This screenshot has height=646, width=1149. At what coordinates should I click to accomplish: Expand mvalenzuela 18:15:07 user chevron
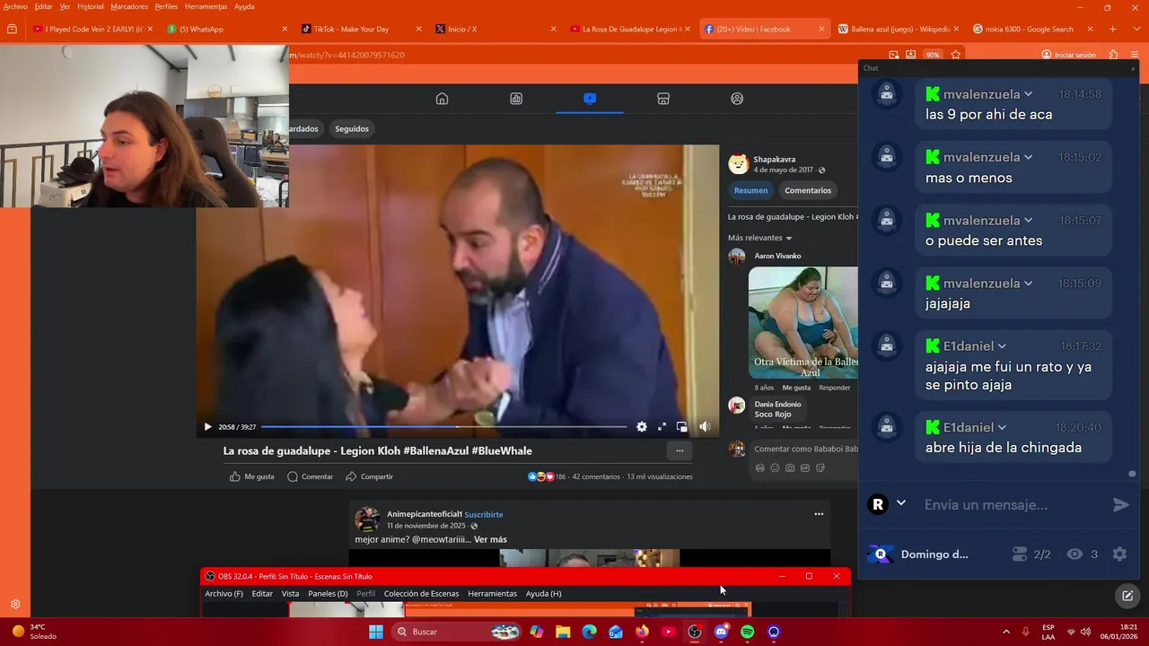pos(1028,220)
